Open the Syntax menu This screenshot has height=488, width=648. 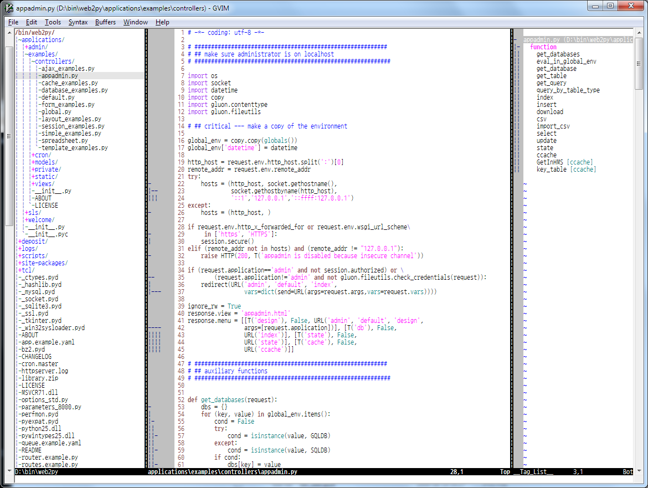click(x=78, y=22)
